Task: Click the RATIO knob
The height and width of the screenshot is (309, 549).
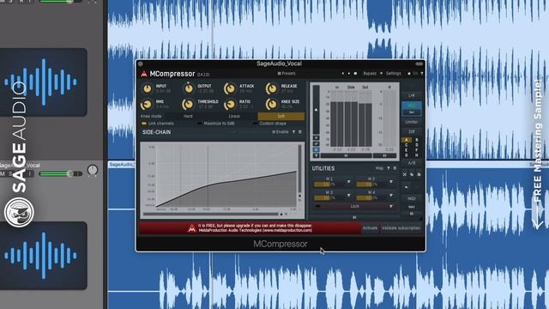Action: pos(230,104)
